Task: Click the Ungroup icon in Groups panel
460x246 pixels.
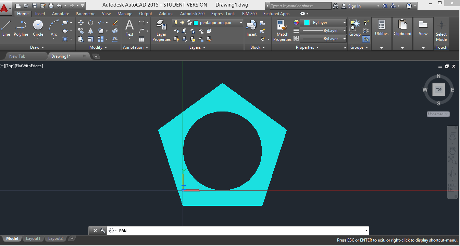Action: tap(366, 23)
